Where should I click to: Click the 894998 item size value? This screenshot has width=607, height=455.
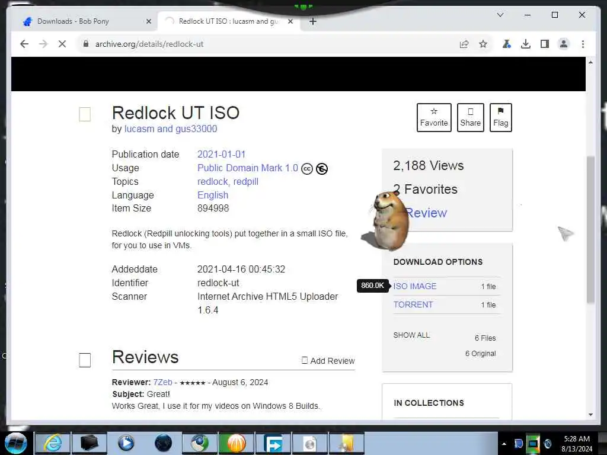[x=213, y=208]
